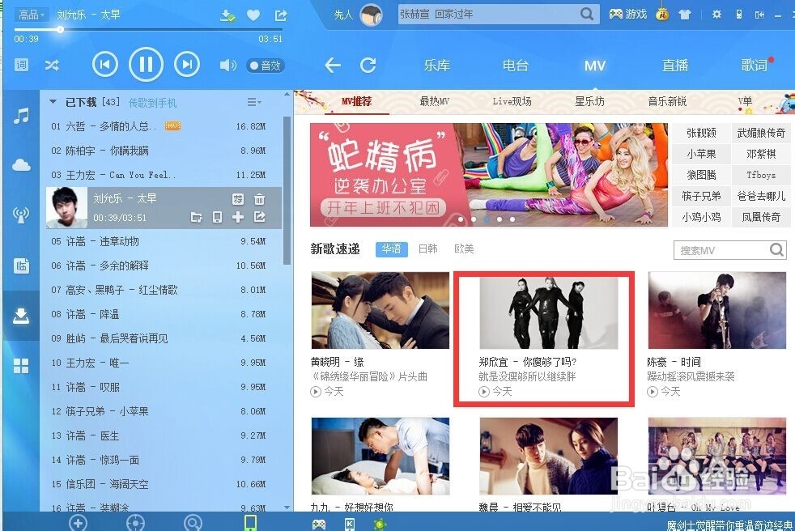The width and height of the screenshot is (795, 531).
Task: Open phone music icon in bottom bar
Action: (x=250, y=522)
